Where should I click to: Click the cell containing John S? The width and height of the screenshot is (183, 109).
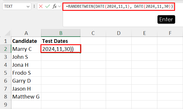pyautogui.click(x=26, y=57)
